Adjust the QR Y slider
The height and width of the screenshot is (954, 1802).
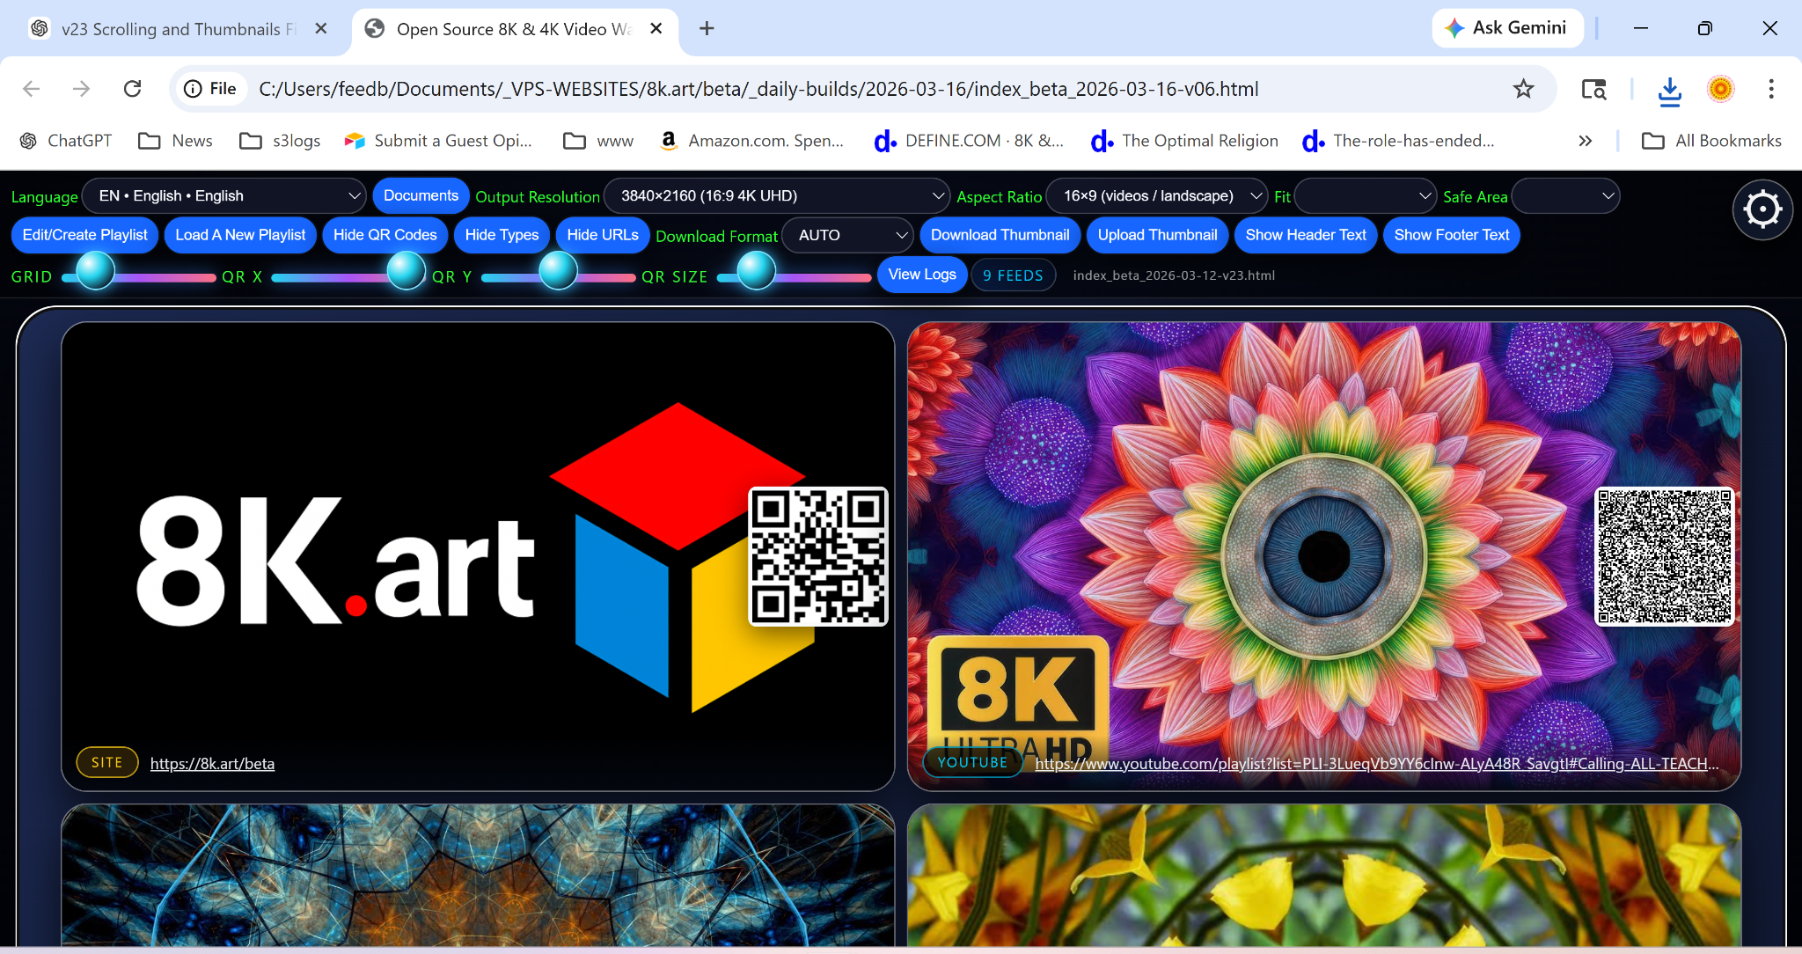558,271
